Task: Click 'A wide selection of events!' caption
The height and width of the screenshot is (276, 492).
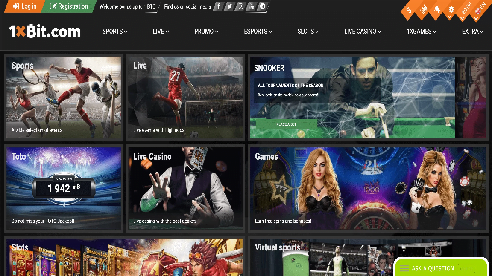Action: (37, 130)
